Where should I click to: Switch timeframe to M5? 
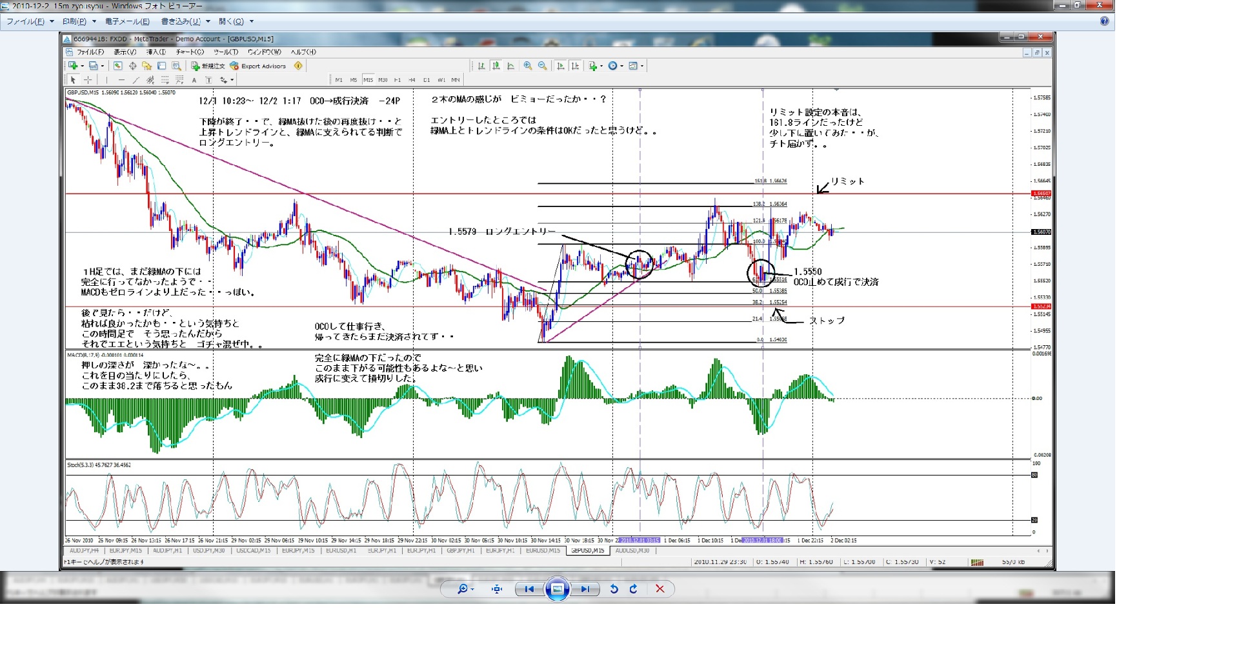(x=354, y=80)
